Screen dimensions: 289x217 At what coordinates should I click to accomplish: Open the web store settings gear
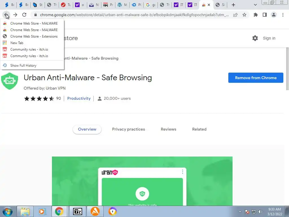pos(255,38)
